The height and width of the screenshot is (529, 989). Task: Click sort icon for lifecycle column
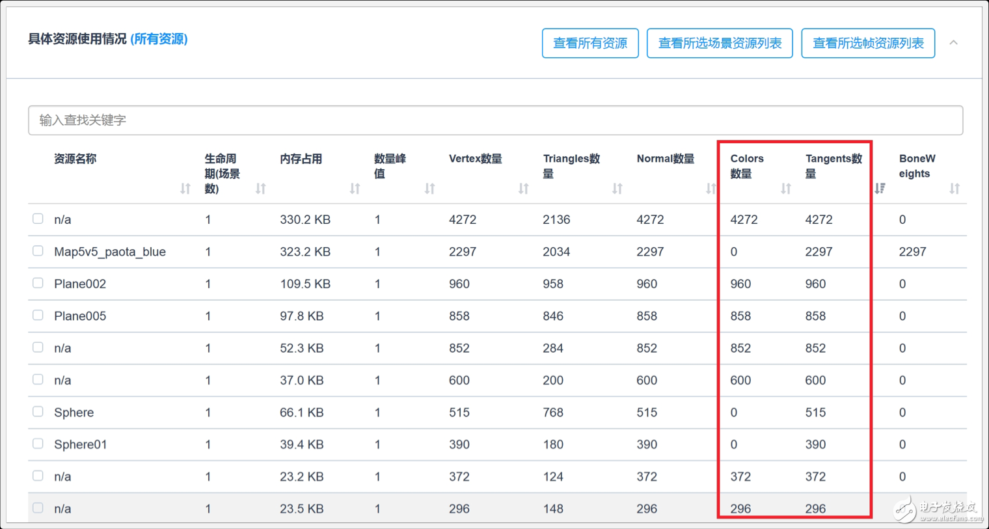[x=260, y=189]
